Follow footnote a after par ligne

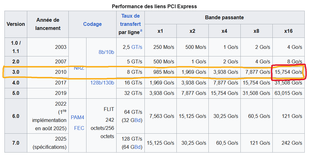141,30
